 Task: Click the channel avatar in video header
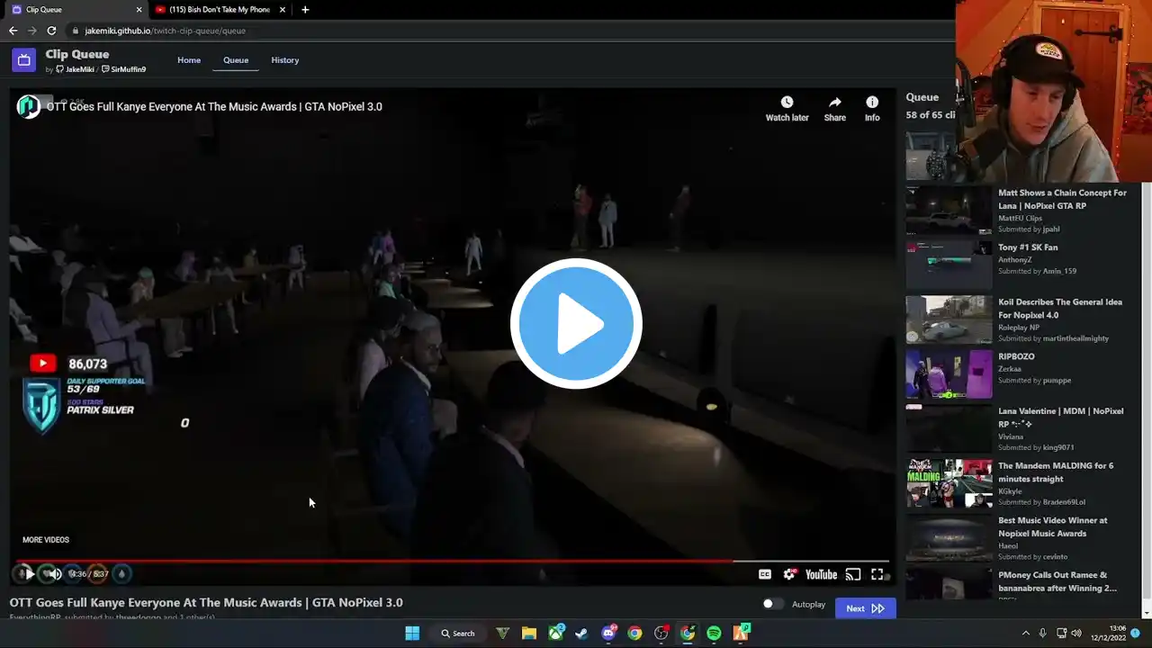29,106
